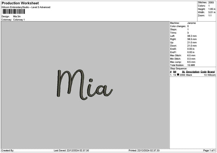Click the Height value 1.65 in
Screen dimensions: 217x153
(x=212, y=9)
